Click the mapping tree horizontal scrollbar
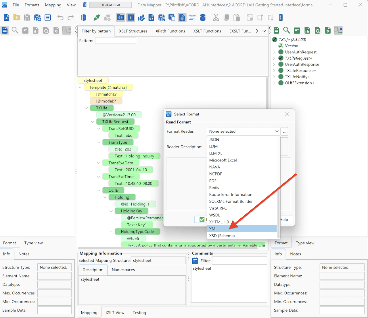 tap(168, 248)
